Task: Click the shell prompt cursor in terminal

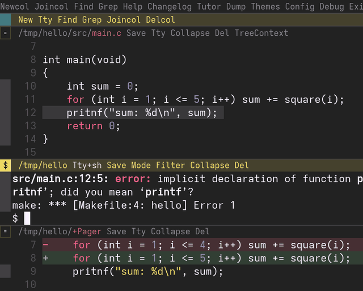Action: [27, 218]
